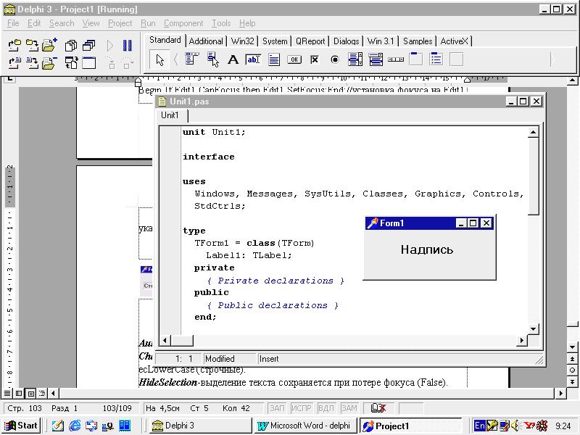580x435 pixels.
Task: Switch to the System palette tab
Action: tap(275, 41)
